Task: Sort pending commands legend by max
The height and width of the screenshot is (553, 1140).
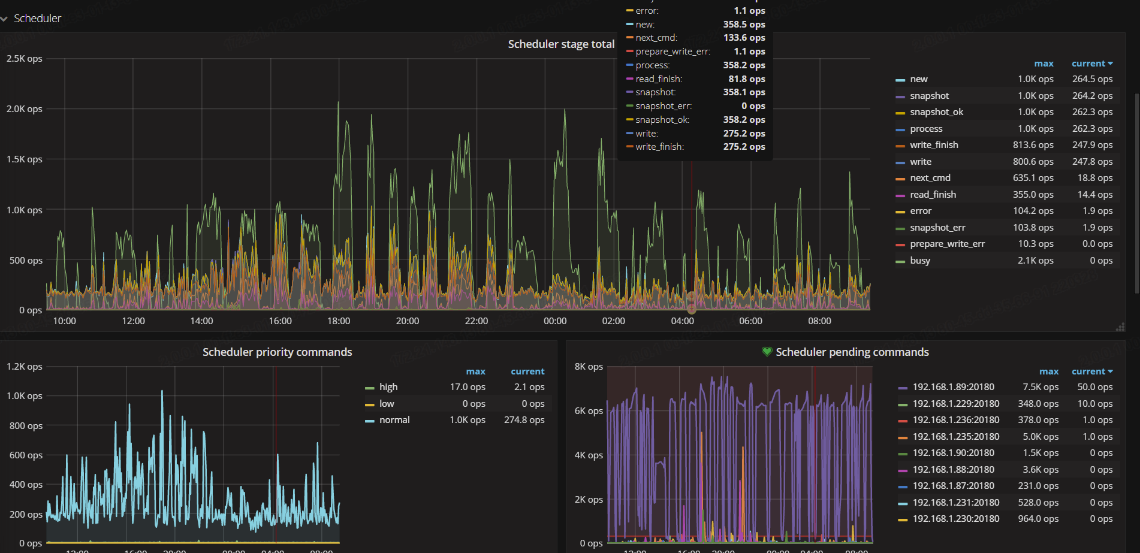Action: click(x=1048, y=371)
